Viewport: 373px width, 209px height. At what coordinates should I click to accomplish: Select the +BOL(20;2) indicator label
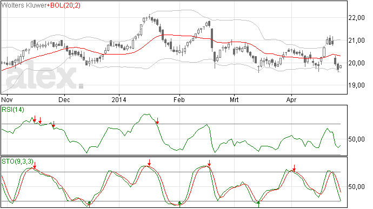63,5
